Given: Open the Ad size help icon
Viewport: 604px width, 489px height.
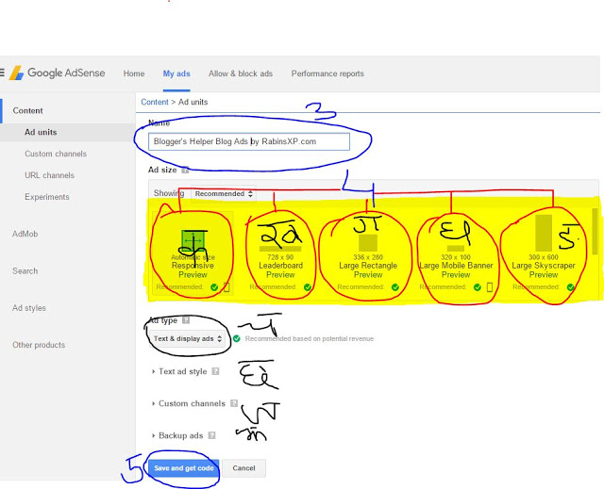Looking at the screenshot, I should coord(185,170).
